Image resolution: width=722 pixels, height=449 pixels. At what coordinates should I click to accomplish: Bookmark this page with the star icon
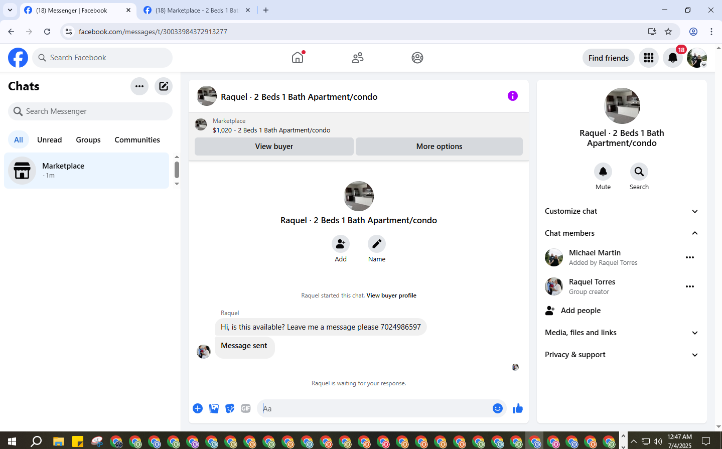point(668,32)
